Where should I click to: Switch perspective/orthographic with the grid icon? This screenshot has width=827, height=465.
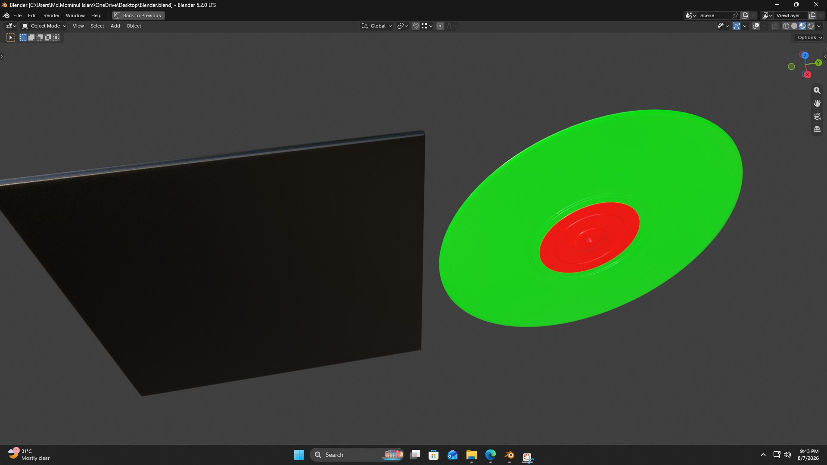tap(817, 129)
